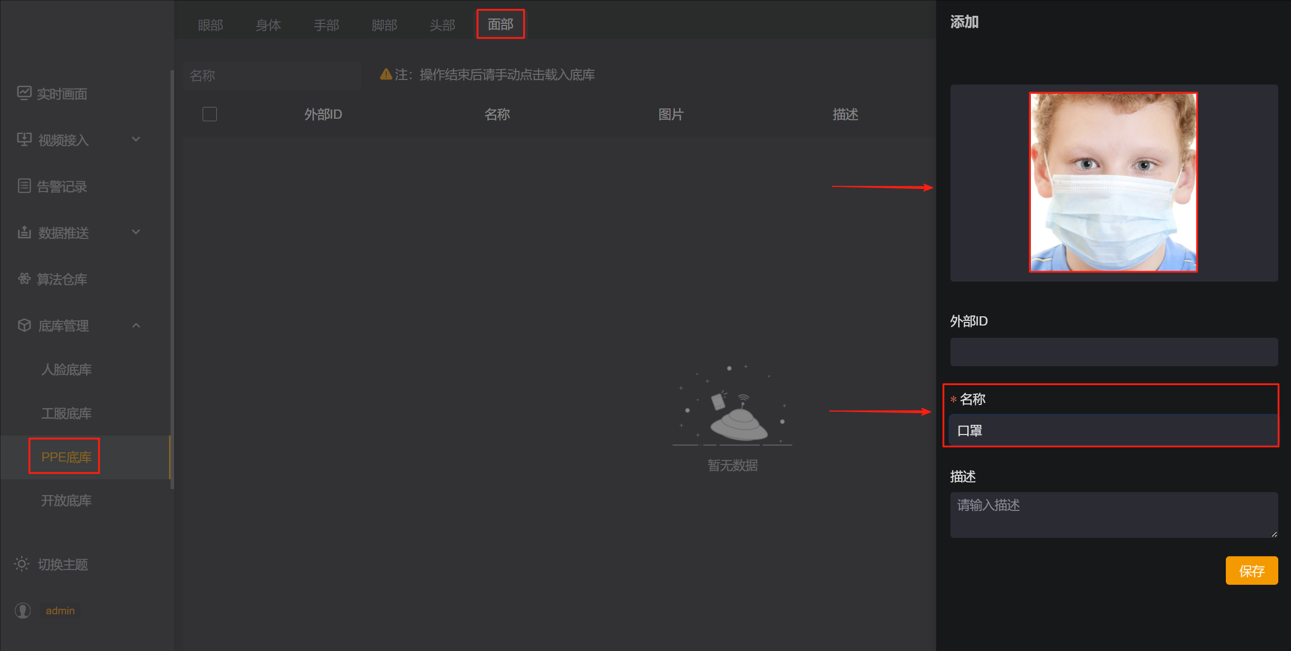Expand the 视频接入 chevron
Image resolution: width=1291 pixels, height=651 pixels.
136,139
